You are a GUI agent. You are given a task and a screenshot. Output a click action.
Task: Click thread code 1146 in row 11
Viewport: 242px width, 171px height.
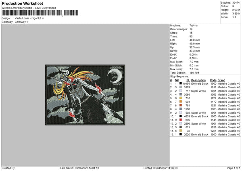[x=213, y=120]
